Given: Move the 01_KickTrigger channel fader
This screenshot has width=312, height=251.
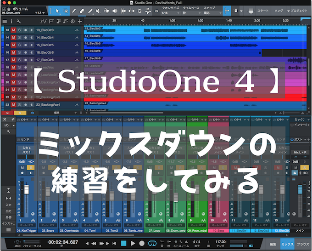Looking at the screenshot, I should coord(26,189).
